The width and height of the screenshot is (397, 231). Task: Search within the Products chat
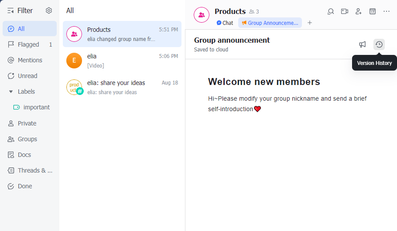(x=331, y=11)
